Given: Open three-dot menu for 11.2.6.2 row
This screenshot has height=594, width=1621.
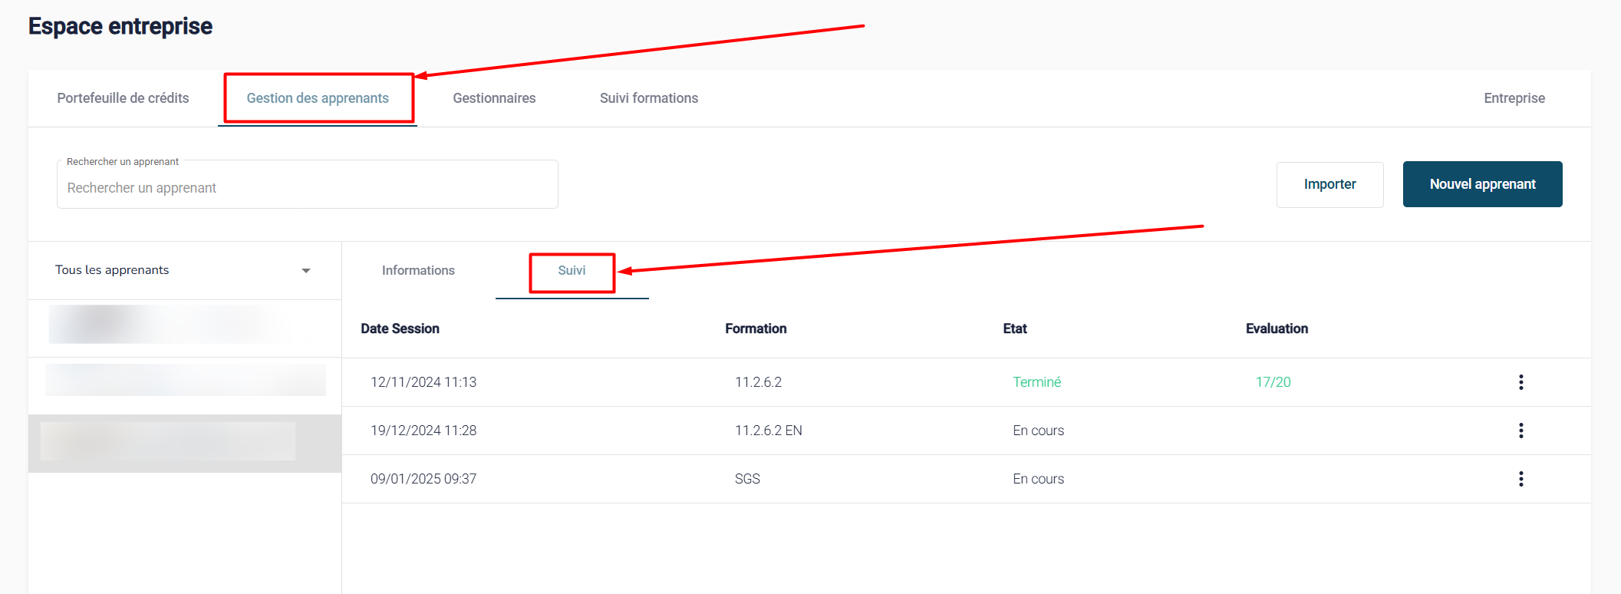Looking at the screenshot, I should [x=1521, y=382].
